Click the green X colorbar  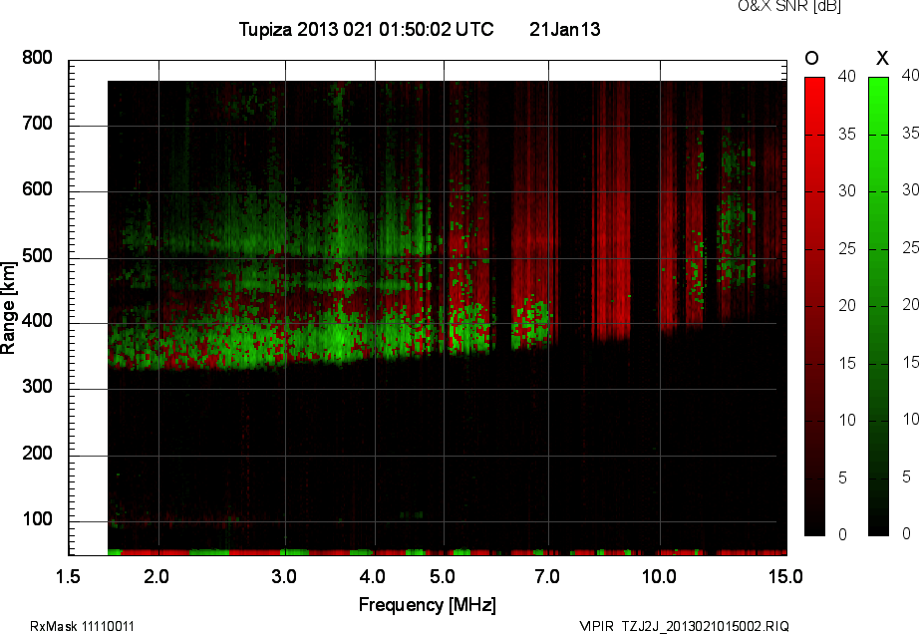point(878,306)
